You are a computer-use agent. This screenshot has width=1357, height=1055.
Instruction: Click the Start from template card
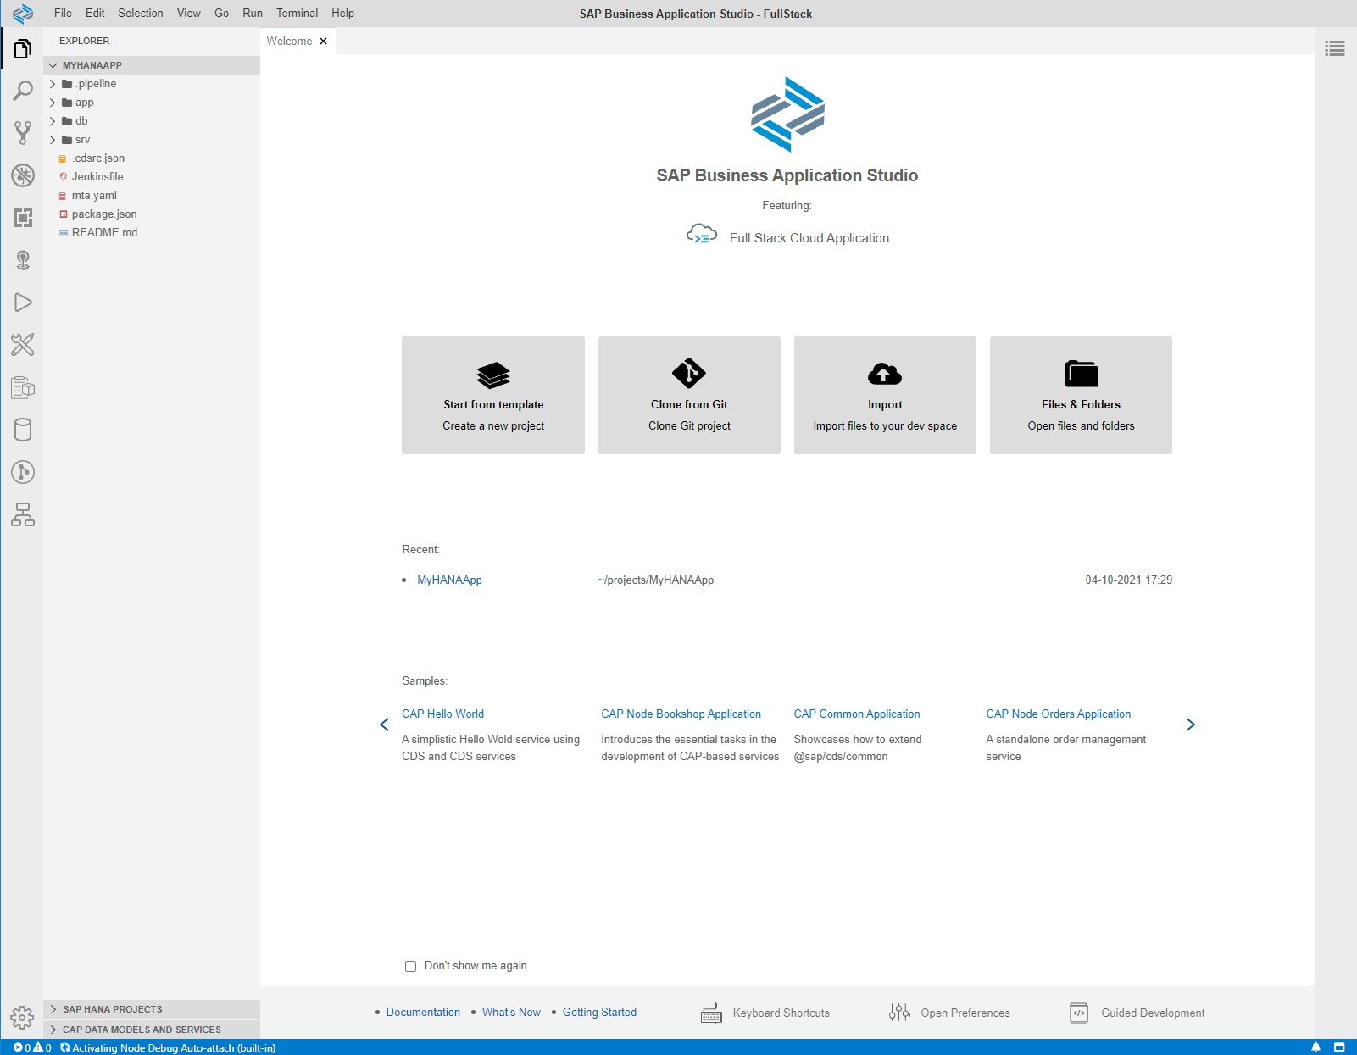492,395
